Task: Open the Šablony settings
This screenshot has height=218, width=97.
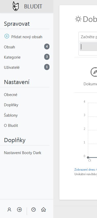Action: pyautogui.click(x=11, y=115)
